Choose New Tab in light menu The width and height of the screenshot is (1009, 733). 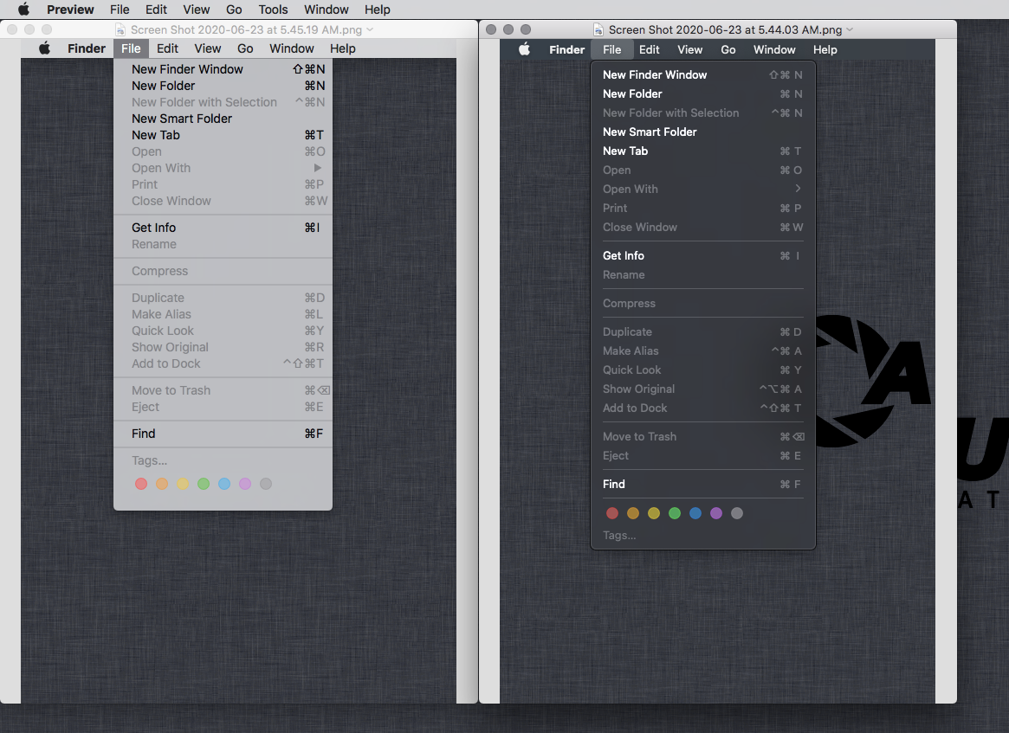(x=223, y=135)
